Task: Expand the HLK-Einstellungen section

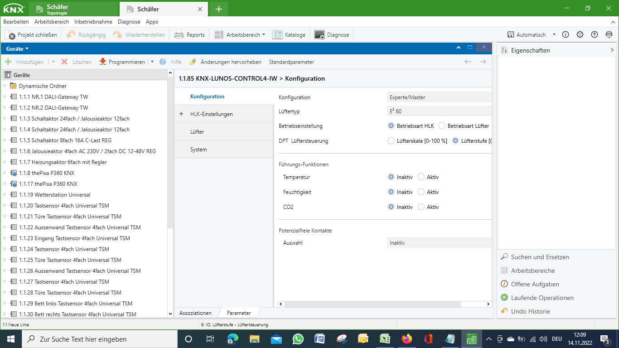Action: (181, 114)
